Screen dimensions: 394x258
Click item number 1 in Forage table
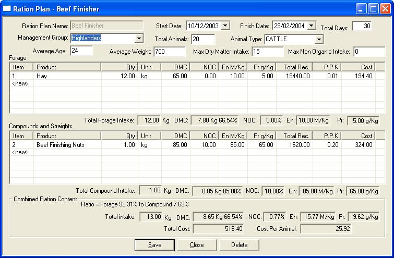[x=14, y=76]
